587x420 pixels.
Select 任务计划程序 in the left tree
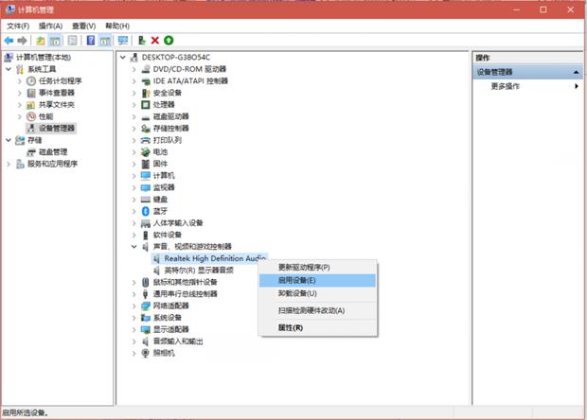click(60, 81)
